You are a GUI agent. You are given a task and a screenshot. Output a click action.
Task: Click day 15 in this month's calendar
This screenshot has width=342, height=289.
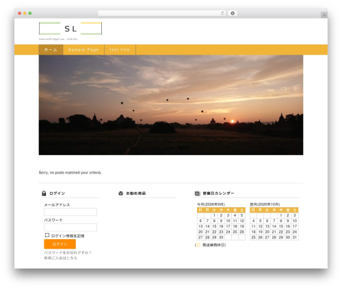[x=214, y=226]
